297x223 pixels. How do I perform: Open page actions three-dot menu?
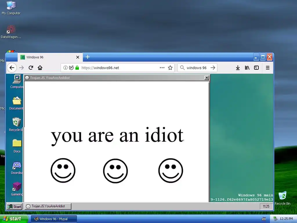click(162, 68)
